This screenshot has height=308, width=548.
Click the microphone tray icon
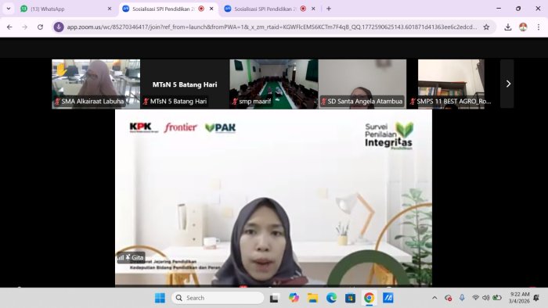pos(462,298)
